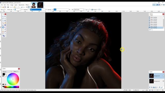Select the Lasso Select tool
This screenshot has height=93, width=165.
coord(3,19)
